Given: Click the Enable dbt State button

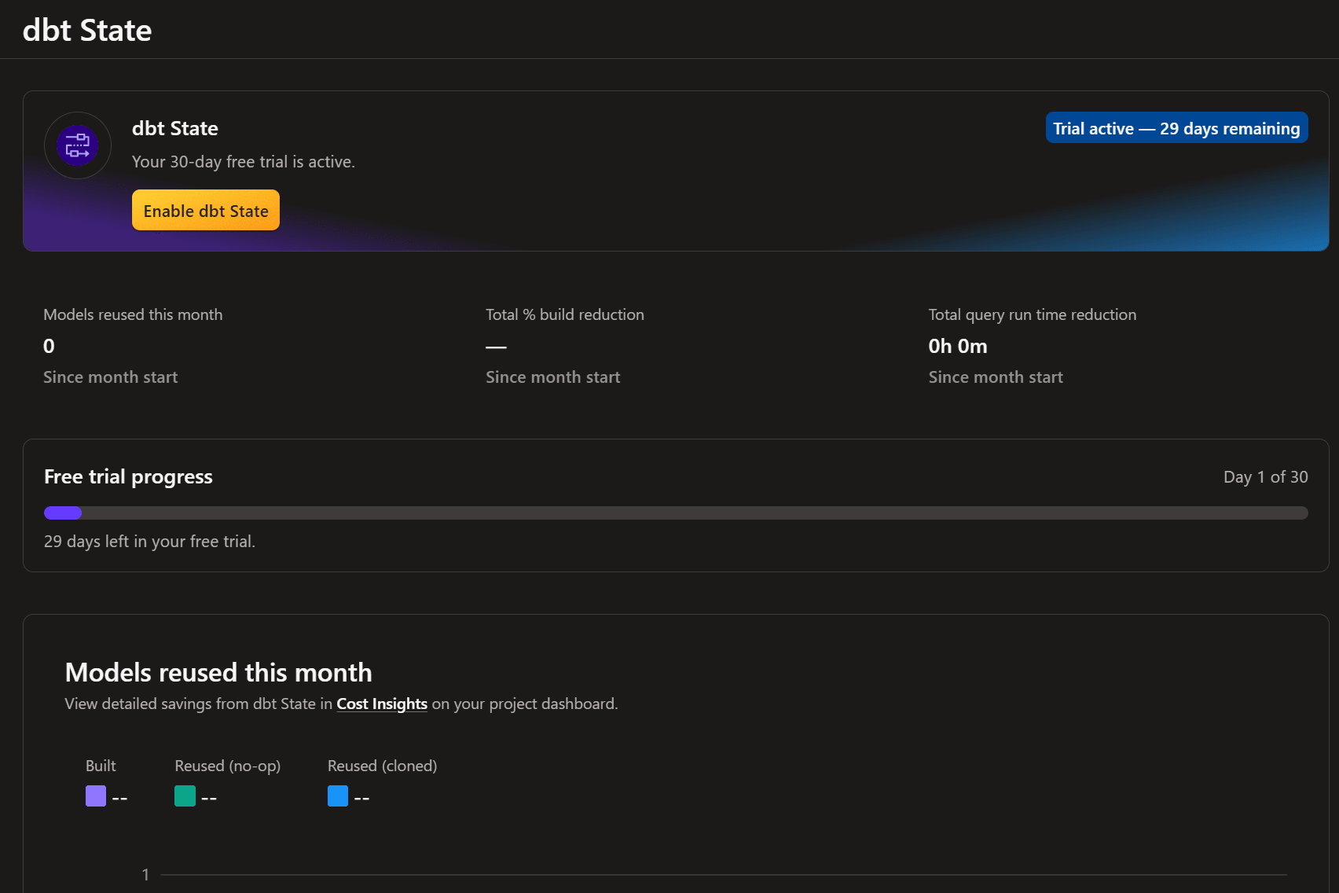Looking at the screenshot, I should point(206,211).
